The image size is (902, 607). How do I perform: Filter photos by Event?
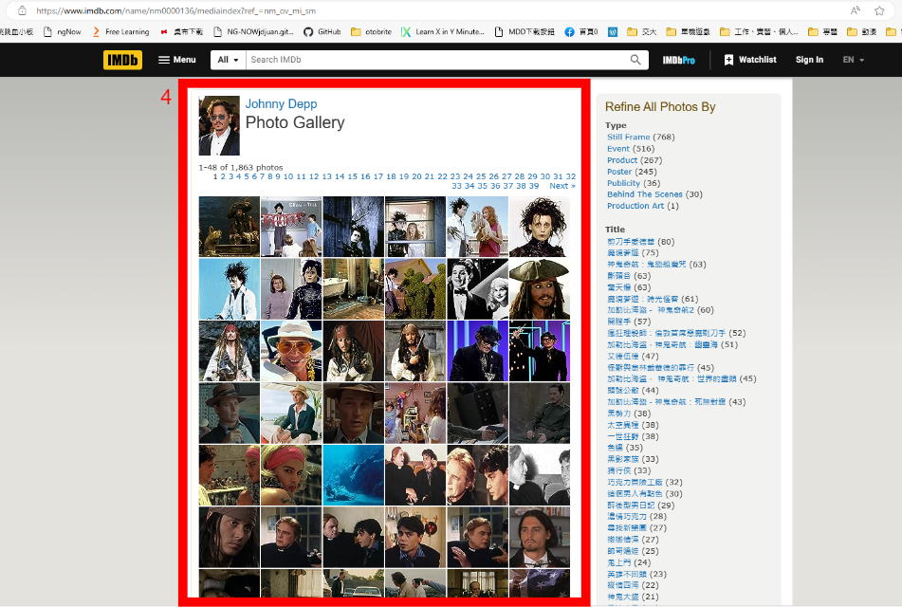pos(618,149)
